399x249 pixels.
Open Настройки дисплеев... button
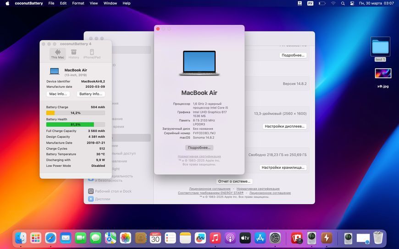point(284,126)
